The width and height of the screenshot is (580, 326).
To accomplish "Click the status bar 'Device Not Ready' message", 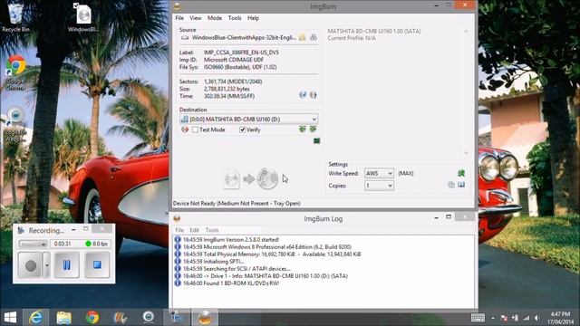I will (237, 203).
